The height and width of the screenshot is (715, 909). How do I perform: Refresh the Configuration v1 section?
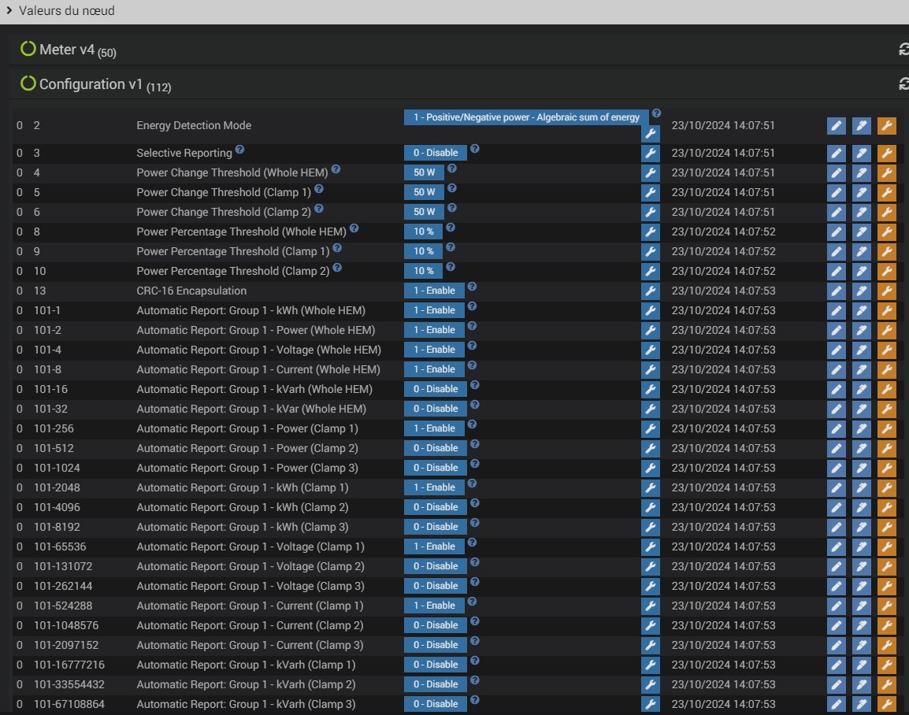(x=903, y=83)
